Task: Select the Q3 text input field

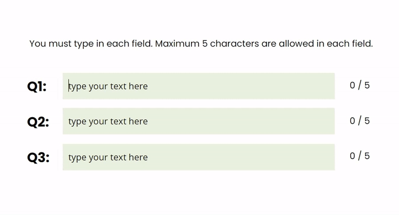Action: click(199, 157)
